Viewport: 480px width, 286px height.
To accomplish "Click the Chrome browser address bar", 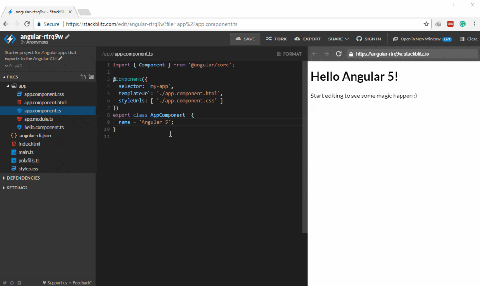I will point(233,24).
